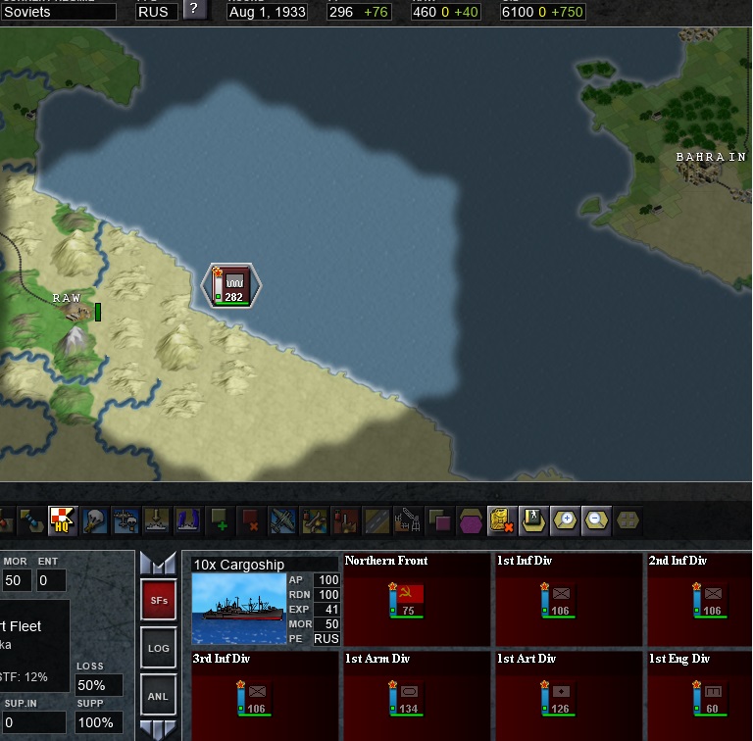Open help with the question mark button
The height and width of the screenshot is (741, 753).
tap(194, 9)
